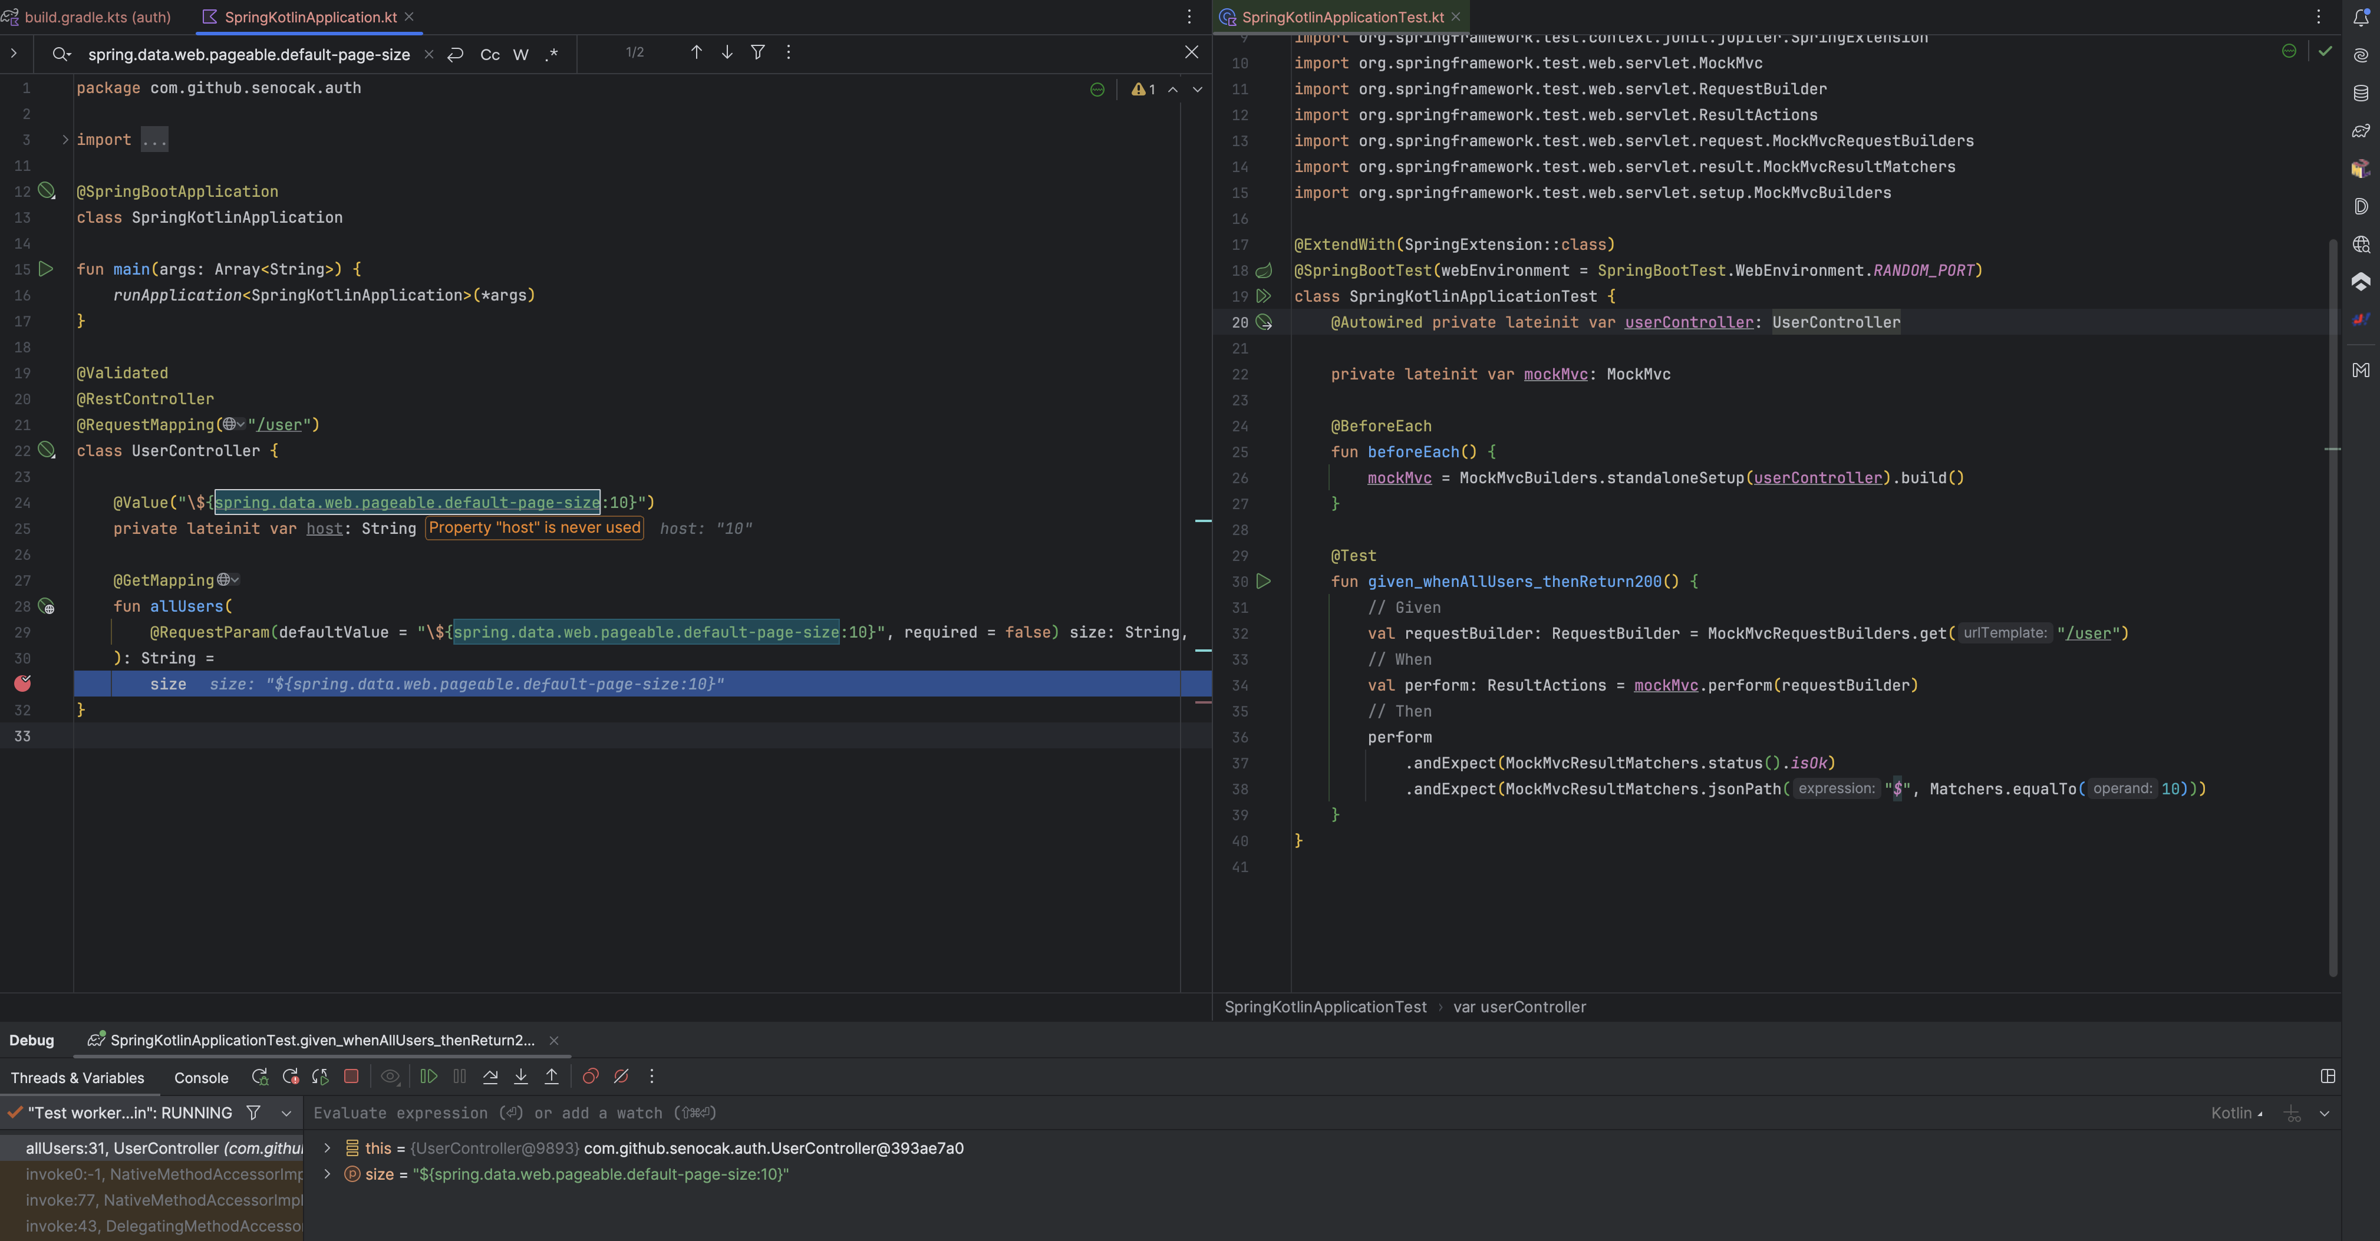Open the Notifications bell panel
The height and width of the screenshot is (1241, 2380).
pos(2361,16)
